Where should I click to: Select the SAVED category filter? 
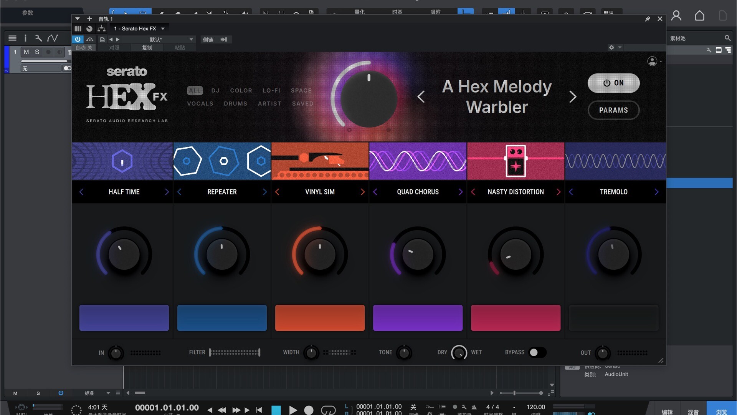coord(302,103)
